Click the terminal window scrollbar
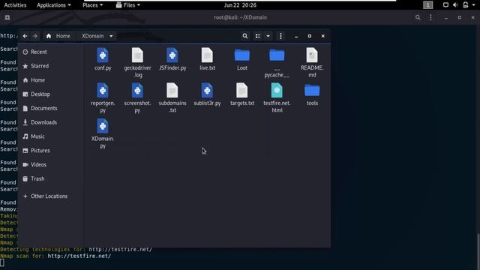480x270 pixels. (478, 252)
